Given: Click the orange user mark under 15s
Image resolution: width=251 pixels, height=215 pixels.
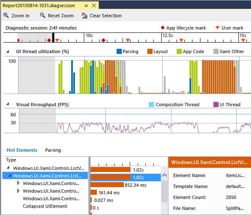Looking at the screenshot, I should [x=243, y=40].
